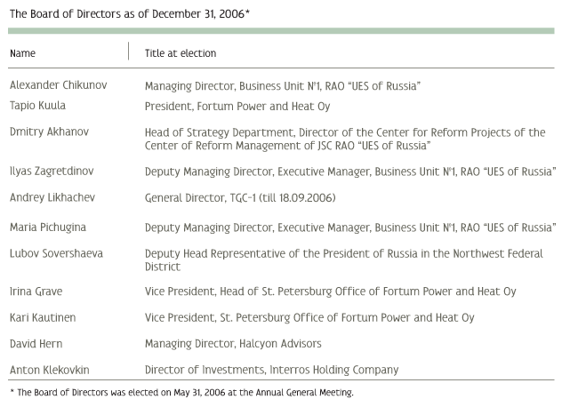Select the name Anton Klekovkin
The height and width of the screenshot is (407, 578).
pyautogui.click(x=50, y=370)
